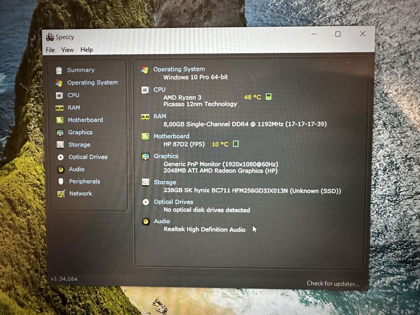420x315 pixels.
Task: Select Summary in the sidebar
Action: pos(81,70)
